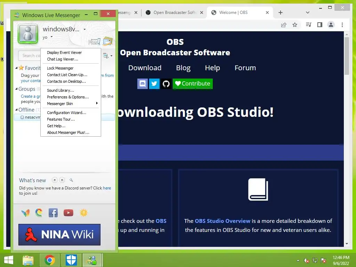Click the windows icon beside Plus! logo
This screenshot has height=267, width=356.
click(108, 41)
